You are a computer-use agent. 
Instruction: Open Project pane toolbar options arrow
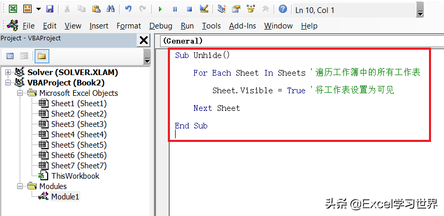pyautogui.click(x=147, y=56)
